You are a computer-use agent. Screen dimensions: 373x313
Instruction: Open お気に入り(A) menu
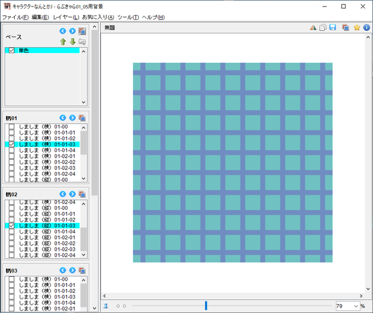98,17
